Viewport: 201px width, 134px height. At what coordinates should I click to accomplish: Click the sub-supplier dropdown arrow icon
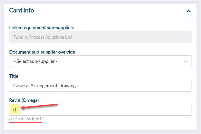[x=186, y=62]
